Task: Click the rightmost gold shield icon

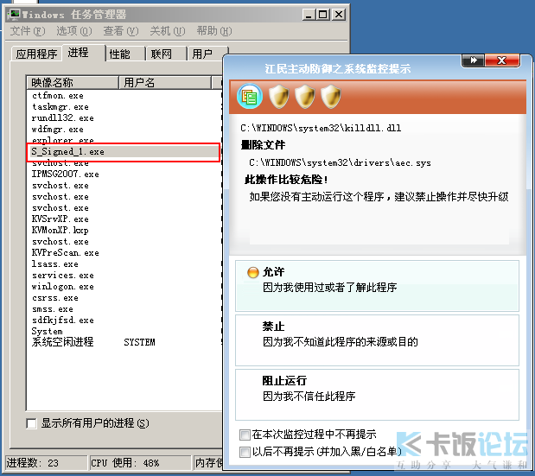Action: 331,97
